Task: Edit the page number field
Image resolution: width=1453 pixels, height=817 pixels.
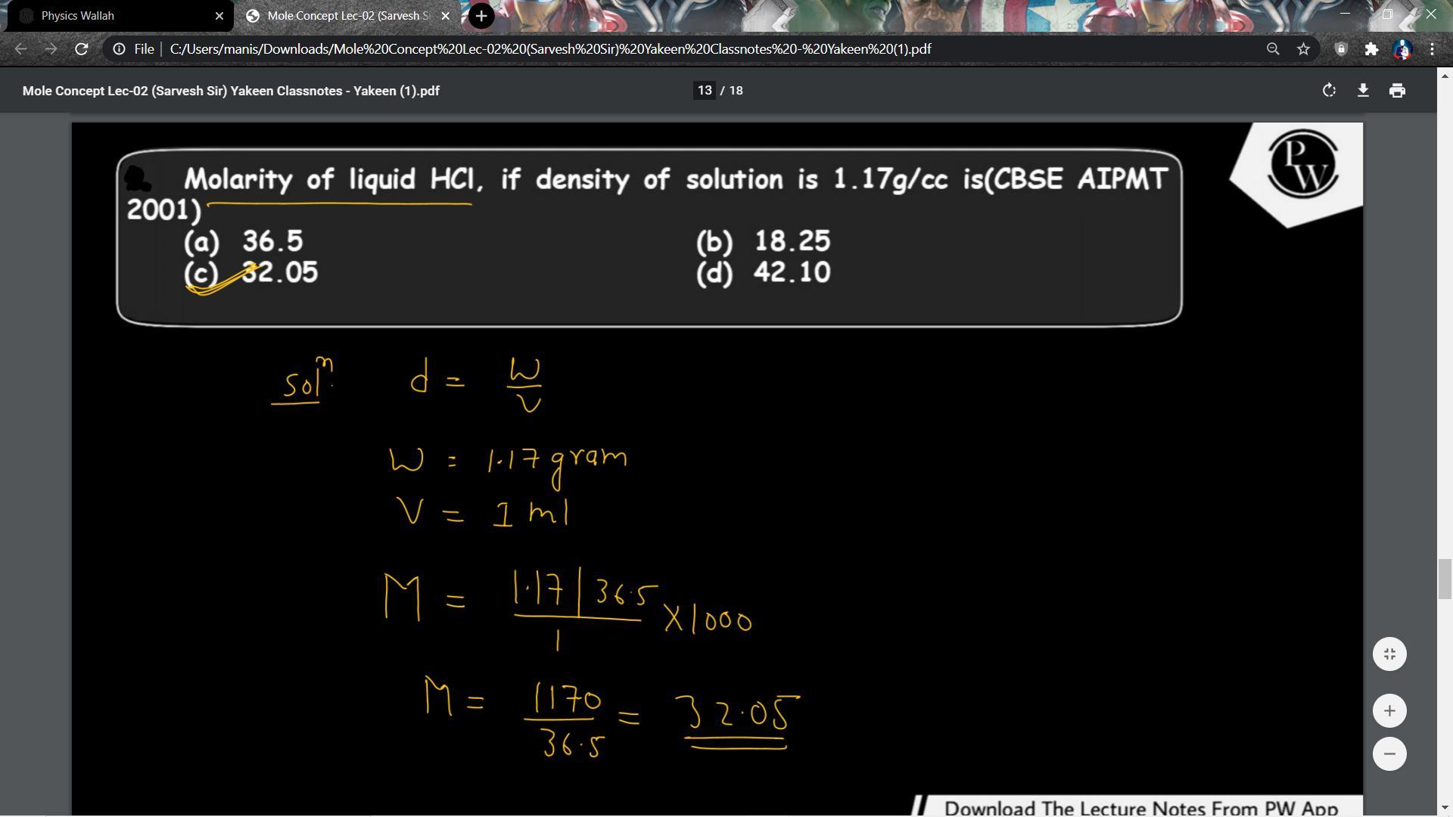Action: [x=704, y=91]
